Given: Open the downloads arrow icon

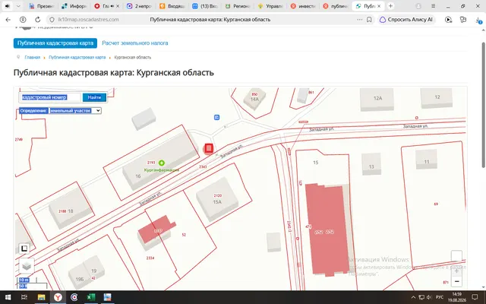Looking at the screenshot, I should 478,20.
